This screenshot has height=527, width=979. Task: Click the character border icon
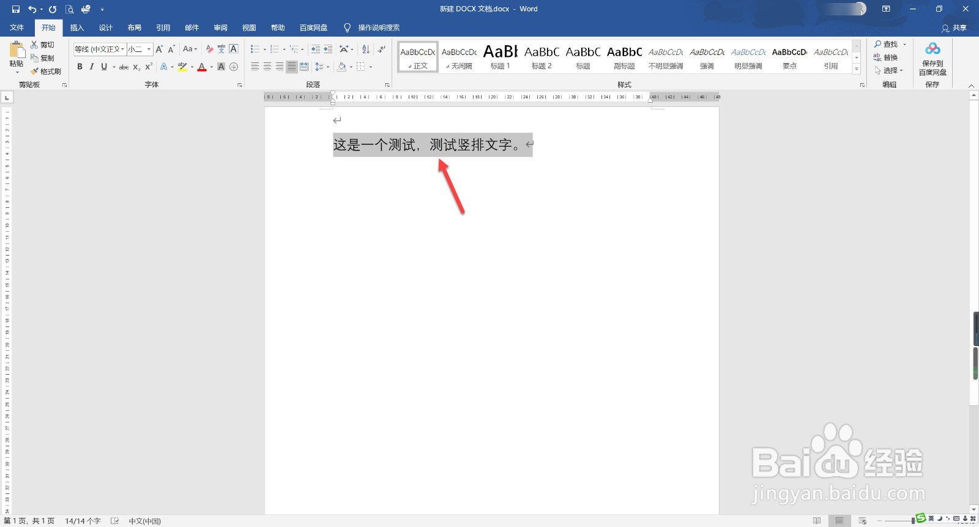[234, 49]
